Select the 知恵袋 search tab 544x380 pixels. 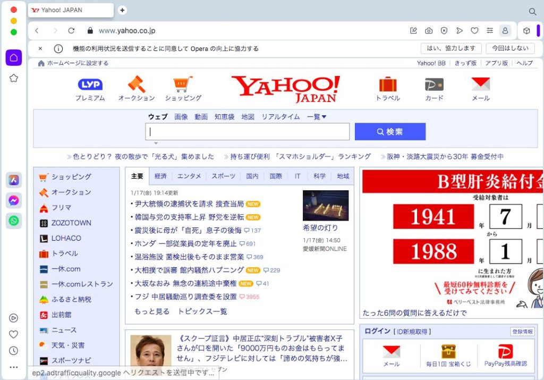click(225, 117)
